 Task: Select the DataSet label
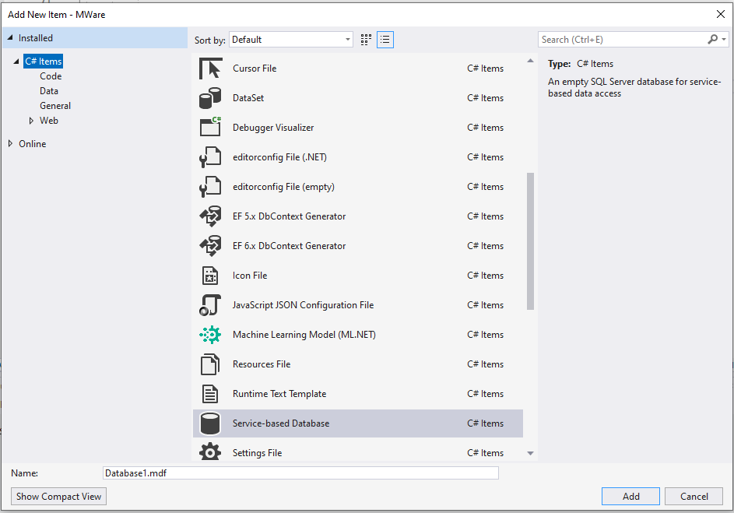(248, 98)
